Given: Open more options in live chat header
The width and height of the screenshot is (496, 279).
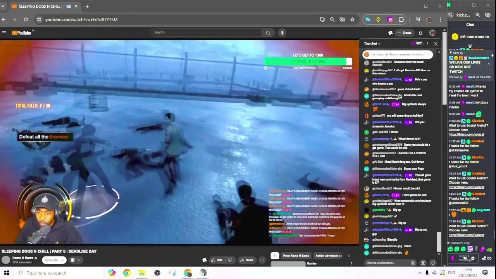Looking at the screenshot, I should (x=428, y=44).
